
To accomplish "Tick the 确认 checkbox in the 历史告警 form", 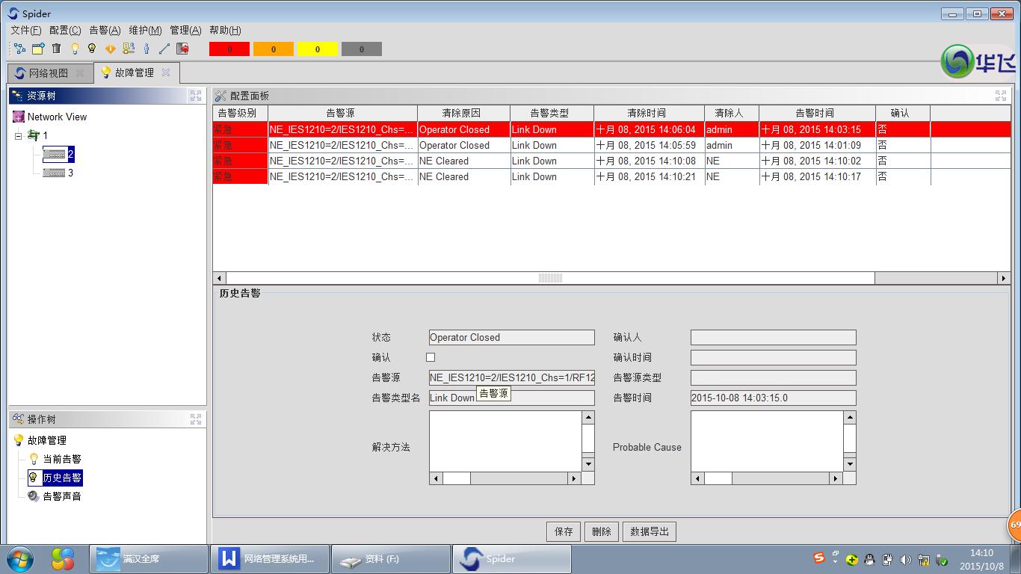I will pos(431,357).
